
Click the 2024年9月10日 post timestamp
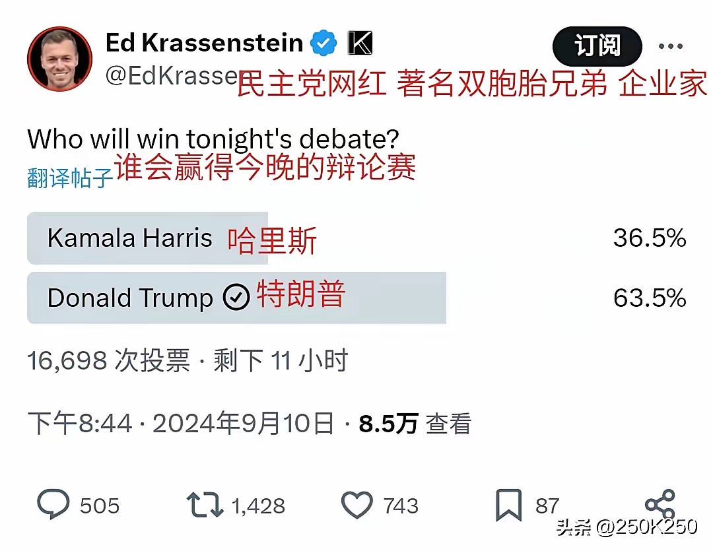coord(243,424)
